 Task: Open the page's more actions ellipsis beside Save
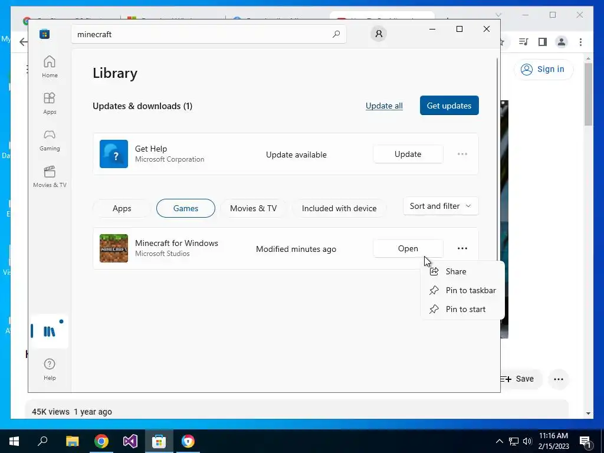[559, 379]
